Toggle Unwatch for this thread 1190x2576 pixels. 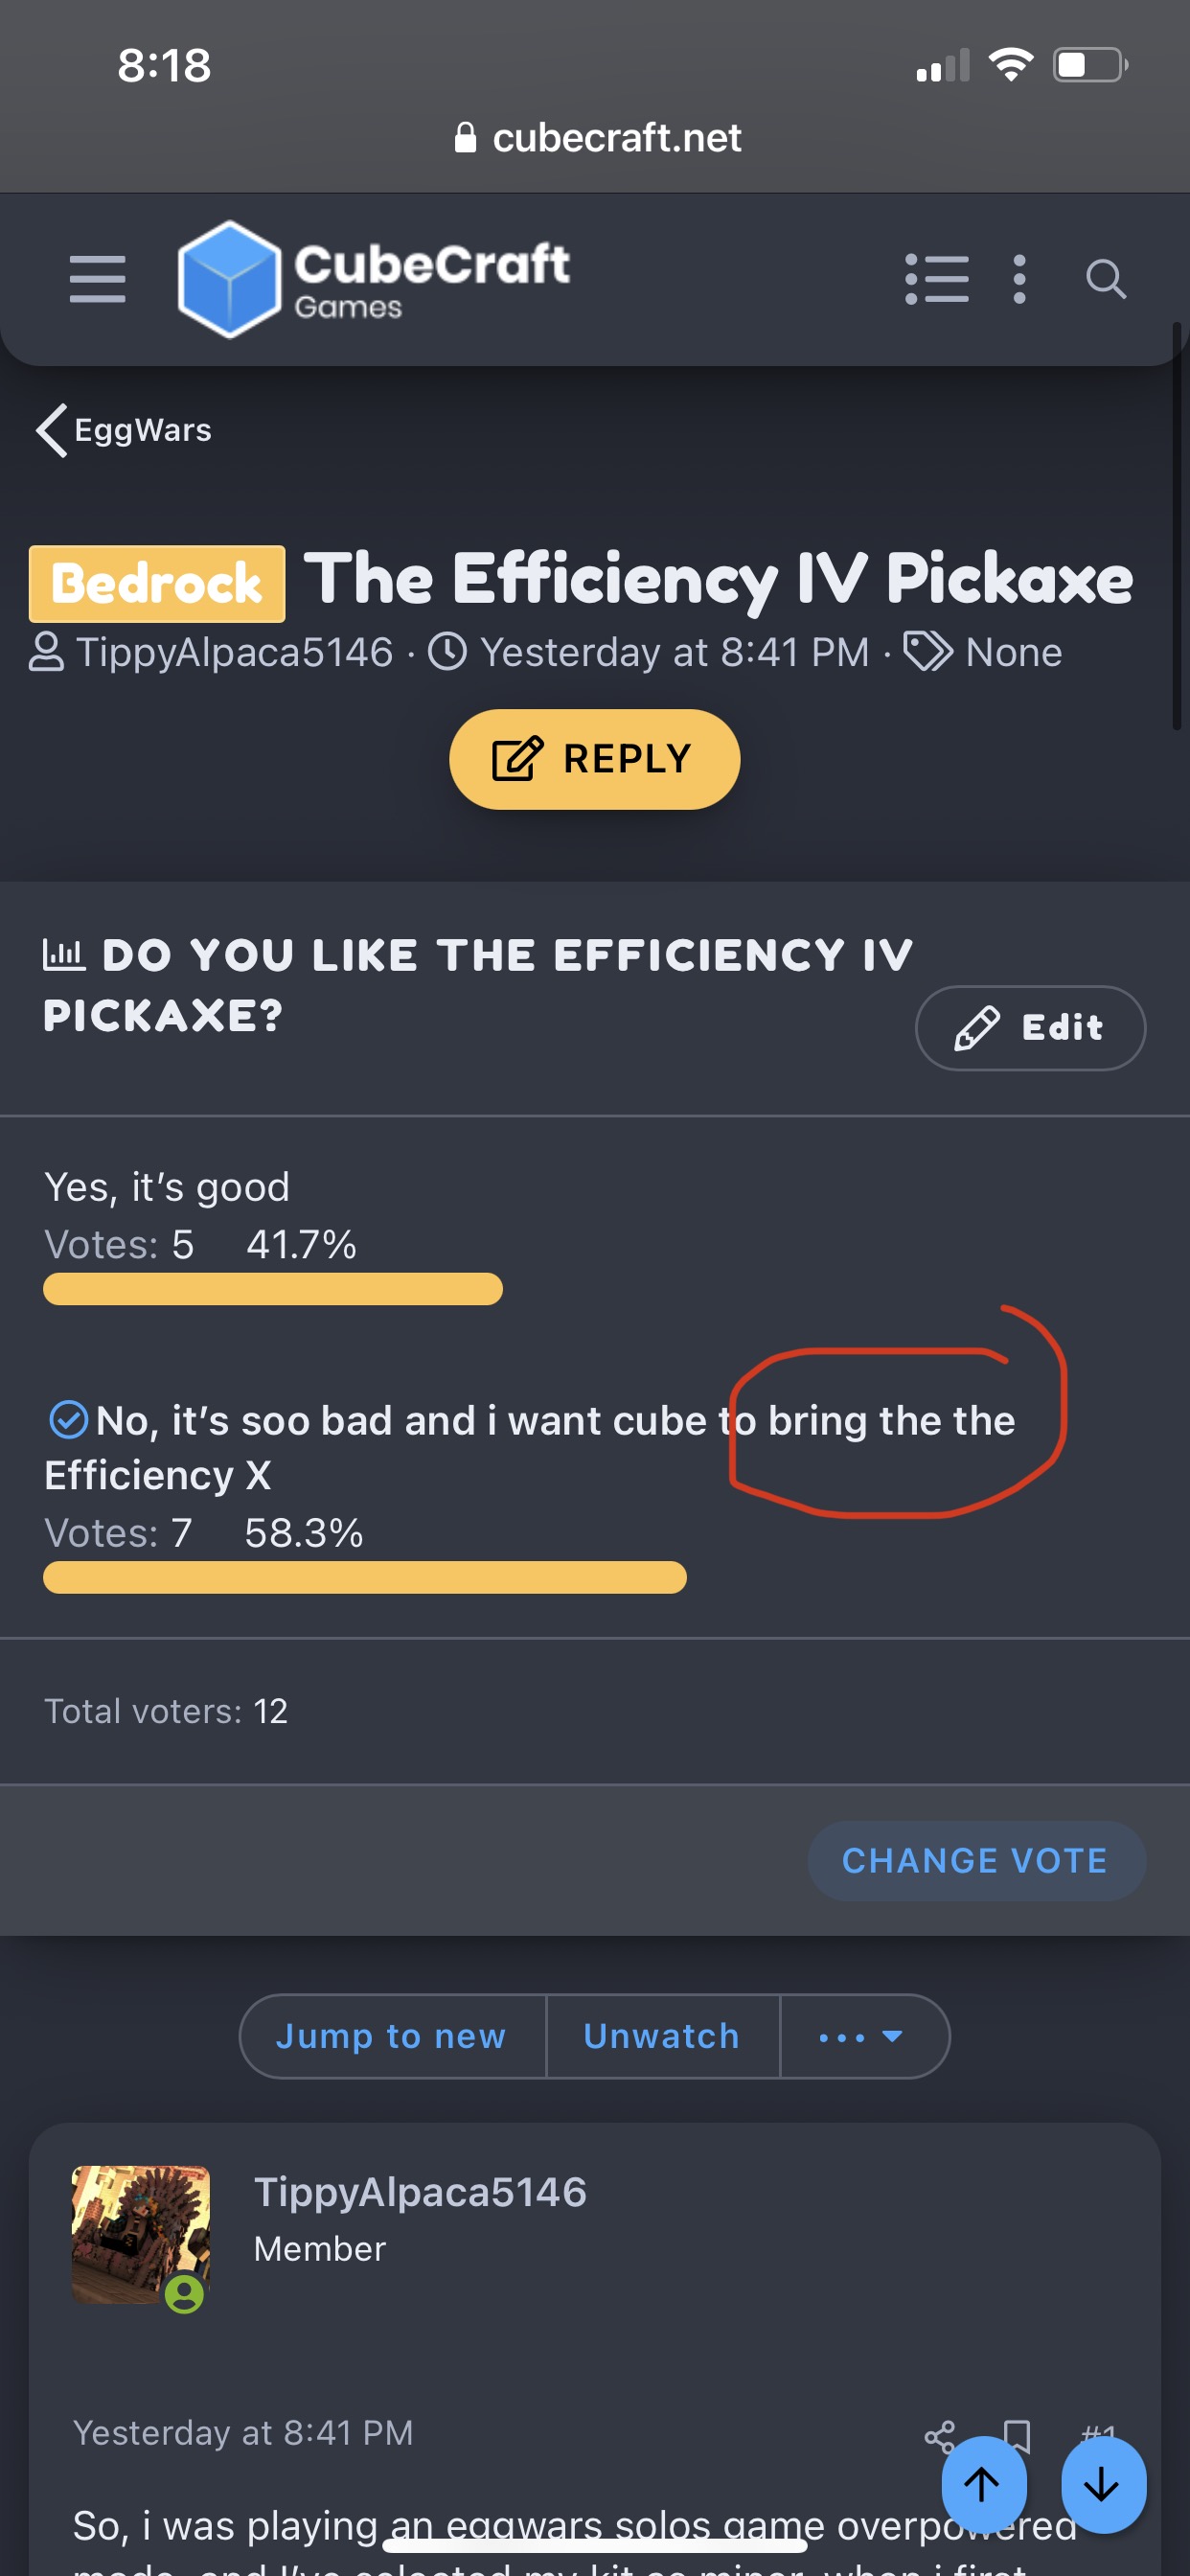tap(662, 2036)
